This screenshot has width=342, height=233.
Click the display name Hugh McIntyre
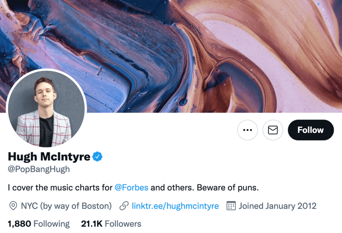point(49,156)
